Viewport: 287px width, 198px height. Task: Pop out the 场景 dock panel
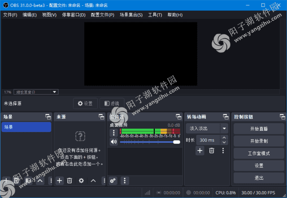coord(48,116)
